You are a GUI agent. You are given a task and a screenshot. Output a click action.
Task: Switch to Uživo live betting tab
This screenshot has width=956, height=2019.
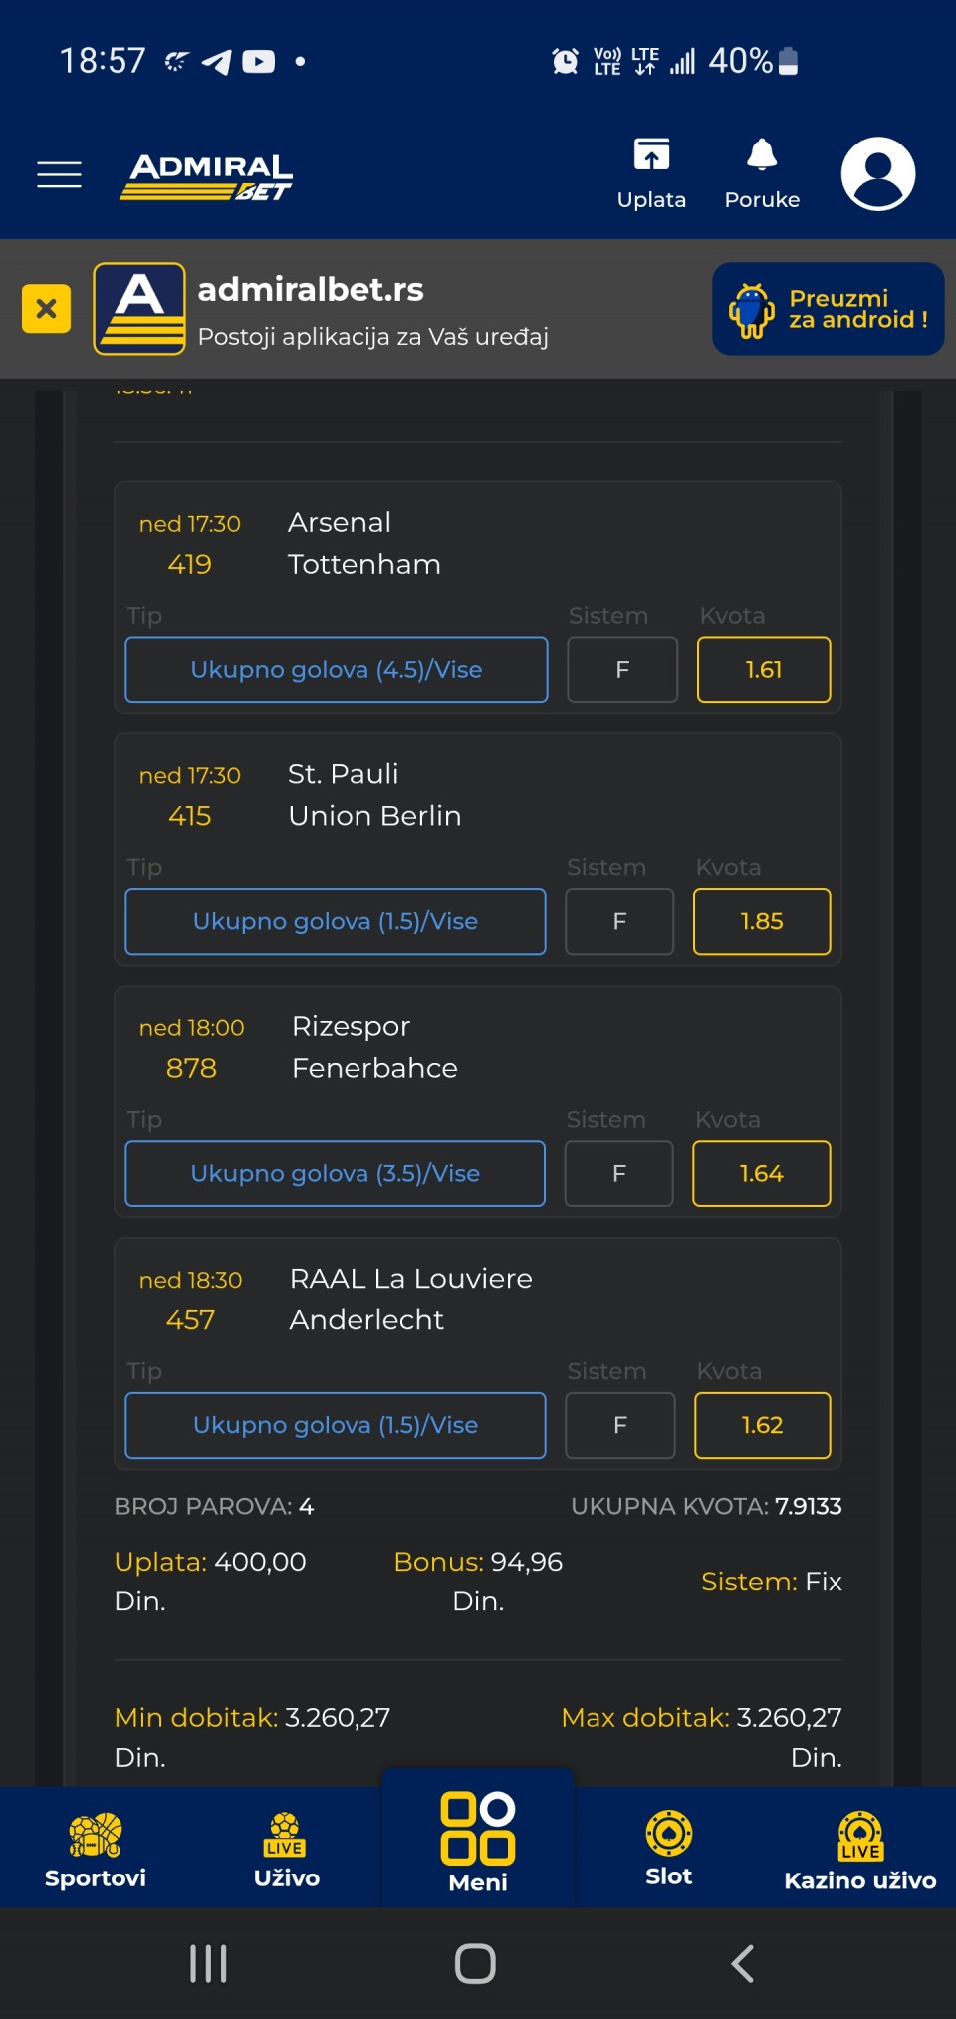[287, 1850]
